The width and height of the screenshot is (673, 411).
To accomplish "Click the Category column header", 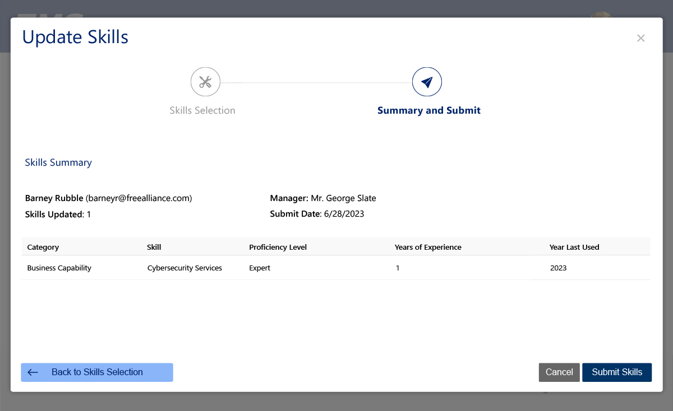I will point(43,247).
